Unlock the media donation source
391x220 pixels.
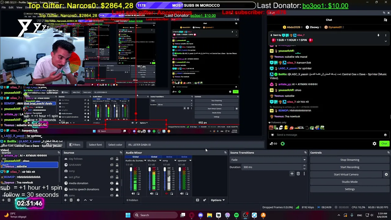coord(117,183)
